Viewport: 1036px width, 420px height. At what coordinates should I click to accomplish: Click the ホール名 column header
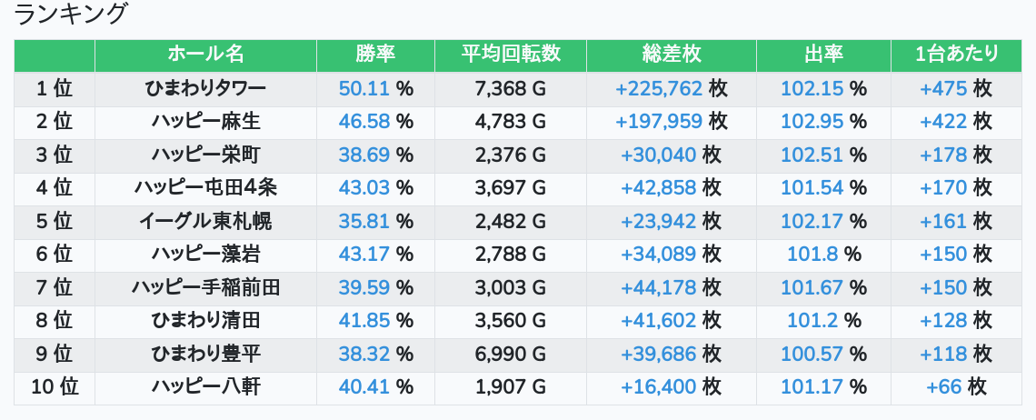tap(205, 55)
